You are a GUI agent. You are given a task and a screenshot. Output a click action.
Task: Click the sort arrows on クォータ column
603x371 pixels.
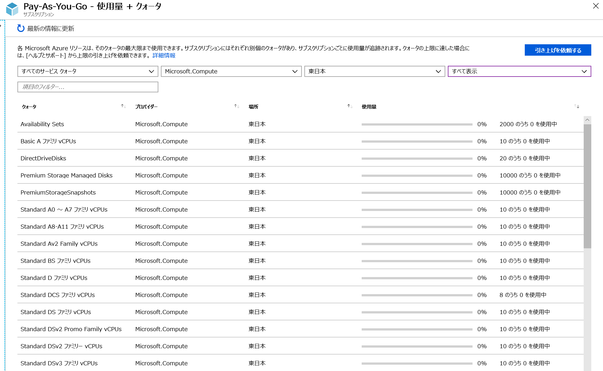tap(123, 106)
